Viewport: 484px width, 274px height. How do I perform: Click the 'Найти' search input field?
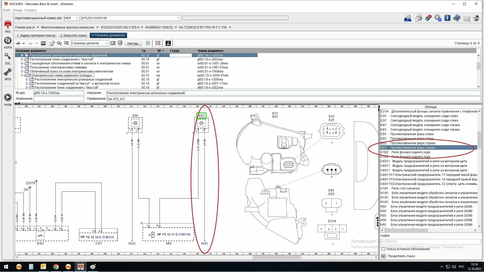(430, 242)
